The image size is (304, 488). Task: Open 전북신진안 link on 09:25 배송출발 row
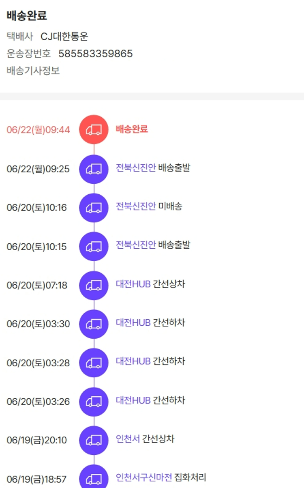[x=136, y=168]
